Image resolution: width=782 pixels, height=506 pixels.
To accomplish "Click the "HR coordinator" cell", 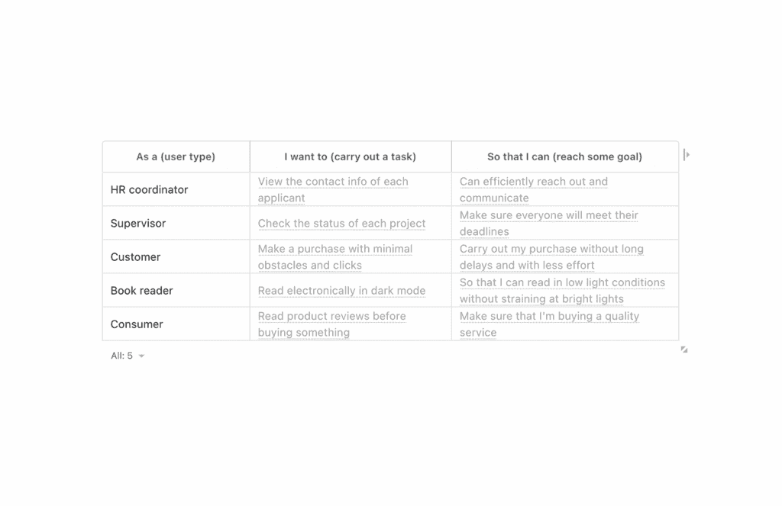I will [x=149, y=190].
